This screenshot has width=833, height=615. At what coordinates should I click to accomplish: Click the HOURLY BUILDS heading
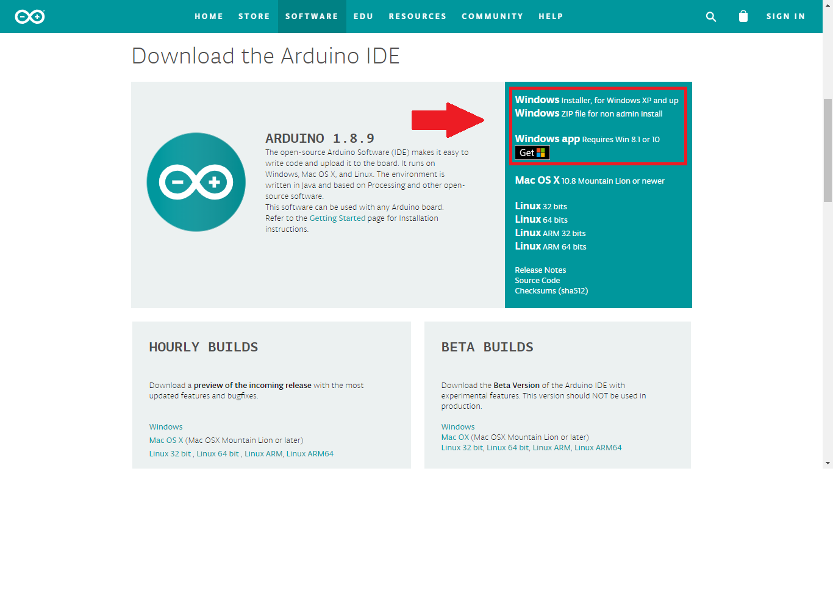[204, 347]
